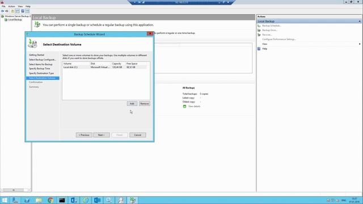Go to the Select Items for Backup step
363x204 pixels.
click(41, 64)
